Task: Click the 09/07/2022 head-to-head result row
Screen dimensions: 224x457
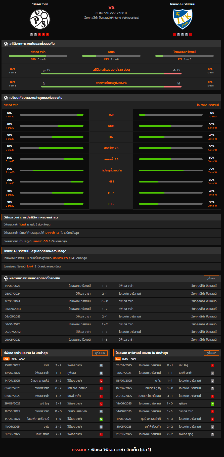Action: pyautogui.click(x=111, y=332)
